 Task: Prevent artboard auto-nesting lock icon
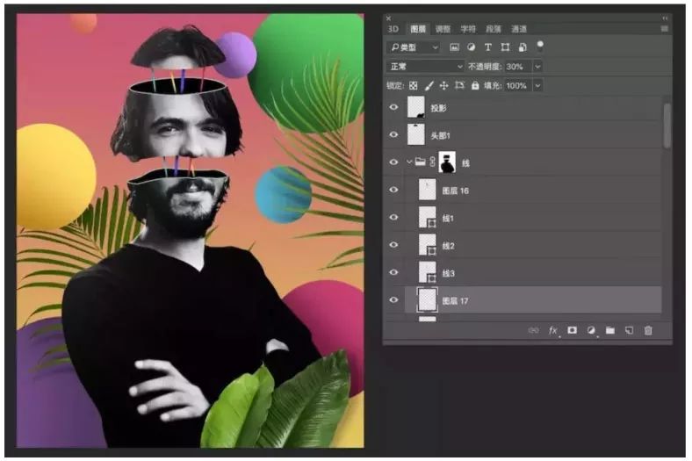coord(459,85)
